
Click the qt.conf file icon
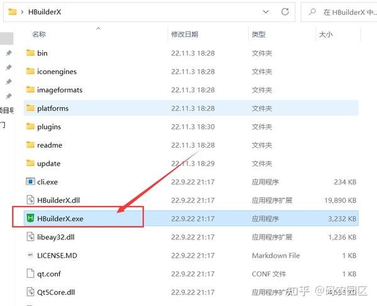30,273
